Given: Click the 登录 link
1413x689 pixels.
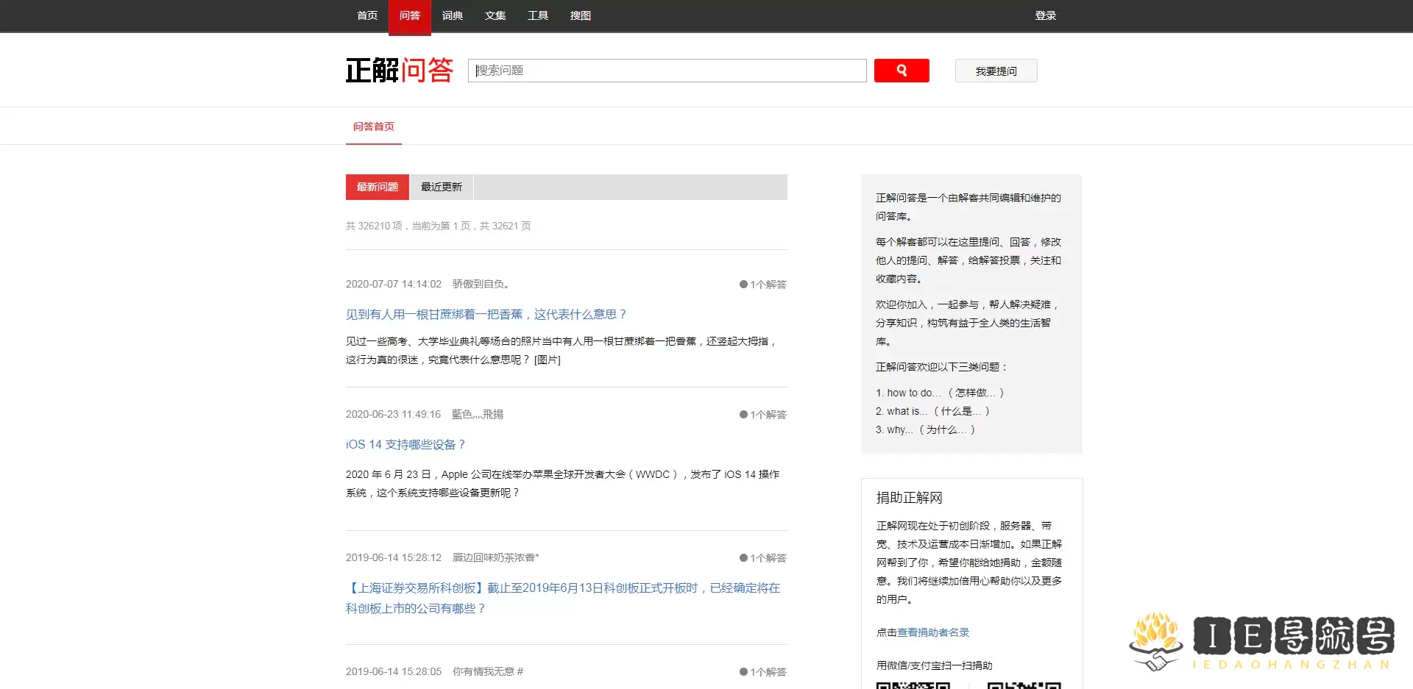Looking at the screenshot, I should 1045,15.
